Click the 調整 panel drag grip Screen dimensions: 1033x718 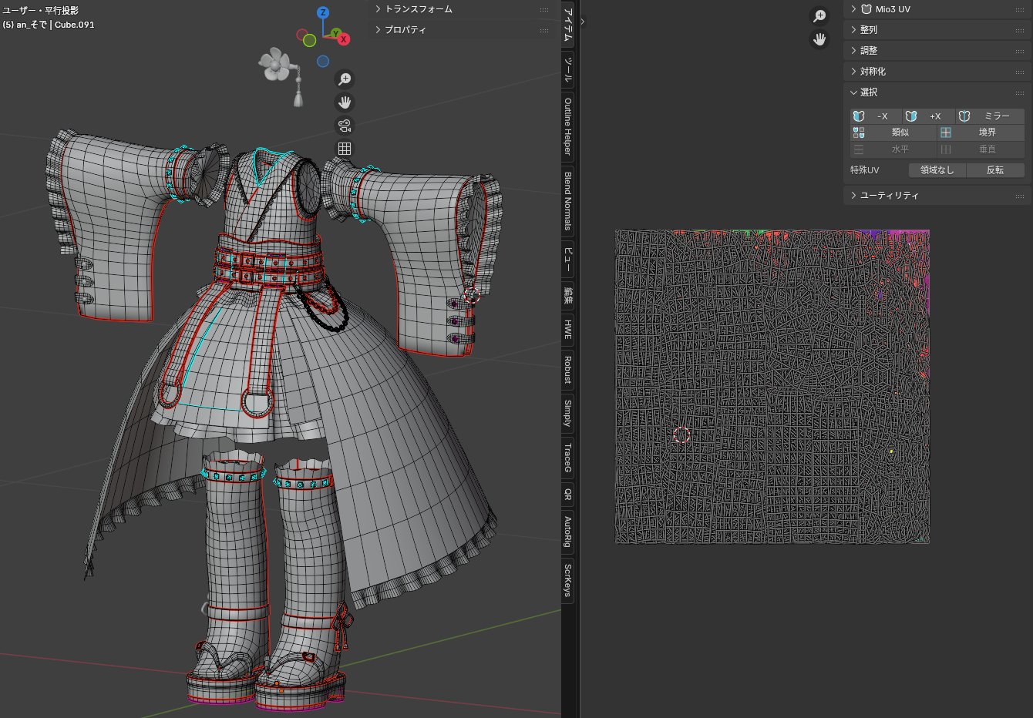click(x=1020, y=51)
